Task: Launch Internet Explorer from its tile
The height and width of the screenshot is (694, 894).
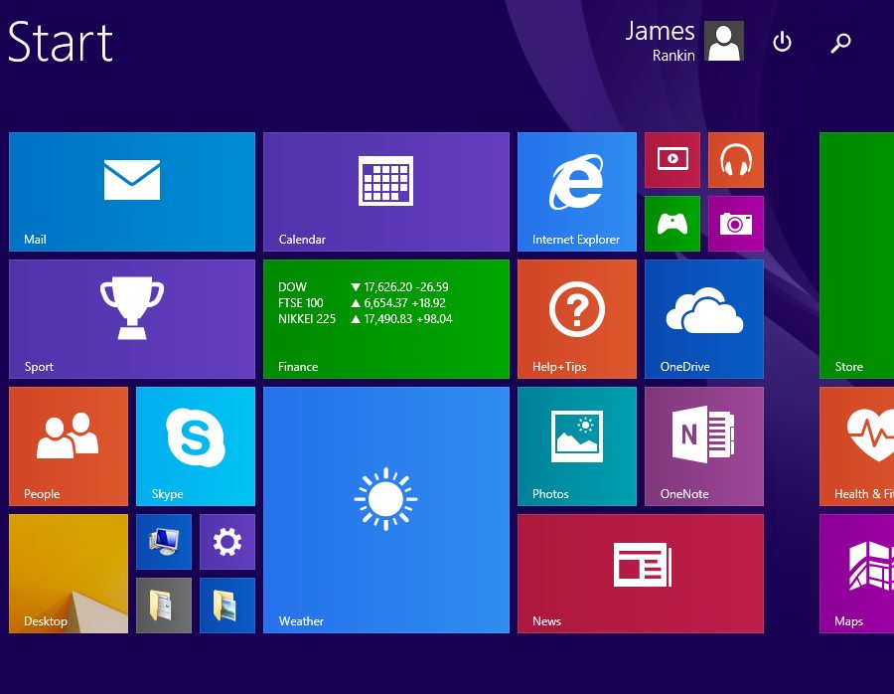Action: click(577, 192)
